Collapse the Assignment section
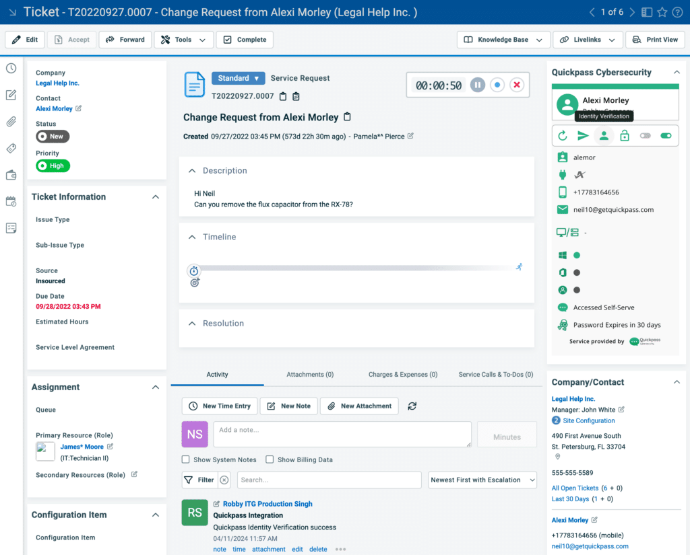Image resolution: width=690 pixels, height=555 pixels. (x=156, y=387)
